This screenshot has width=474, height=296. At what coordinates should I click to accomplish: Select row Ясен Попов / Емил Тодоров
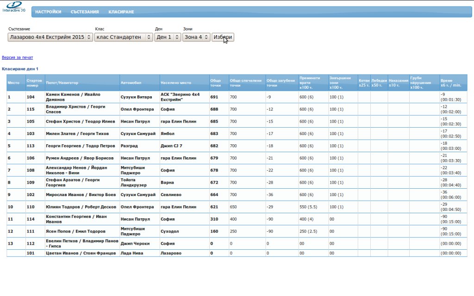click(237, 231)
